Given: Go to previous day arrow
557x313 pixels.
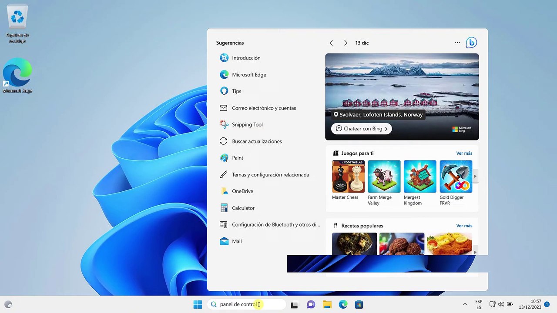Looking at the screenshot, I should click(331, 43).
